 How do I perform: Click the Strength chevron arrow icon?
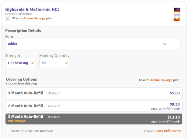32,63
